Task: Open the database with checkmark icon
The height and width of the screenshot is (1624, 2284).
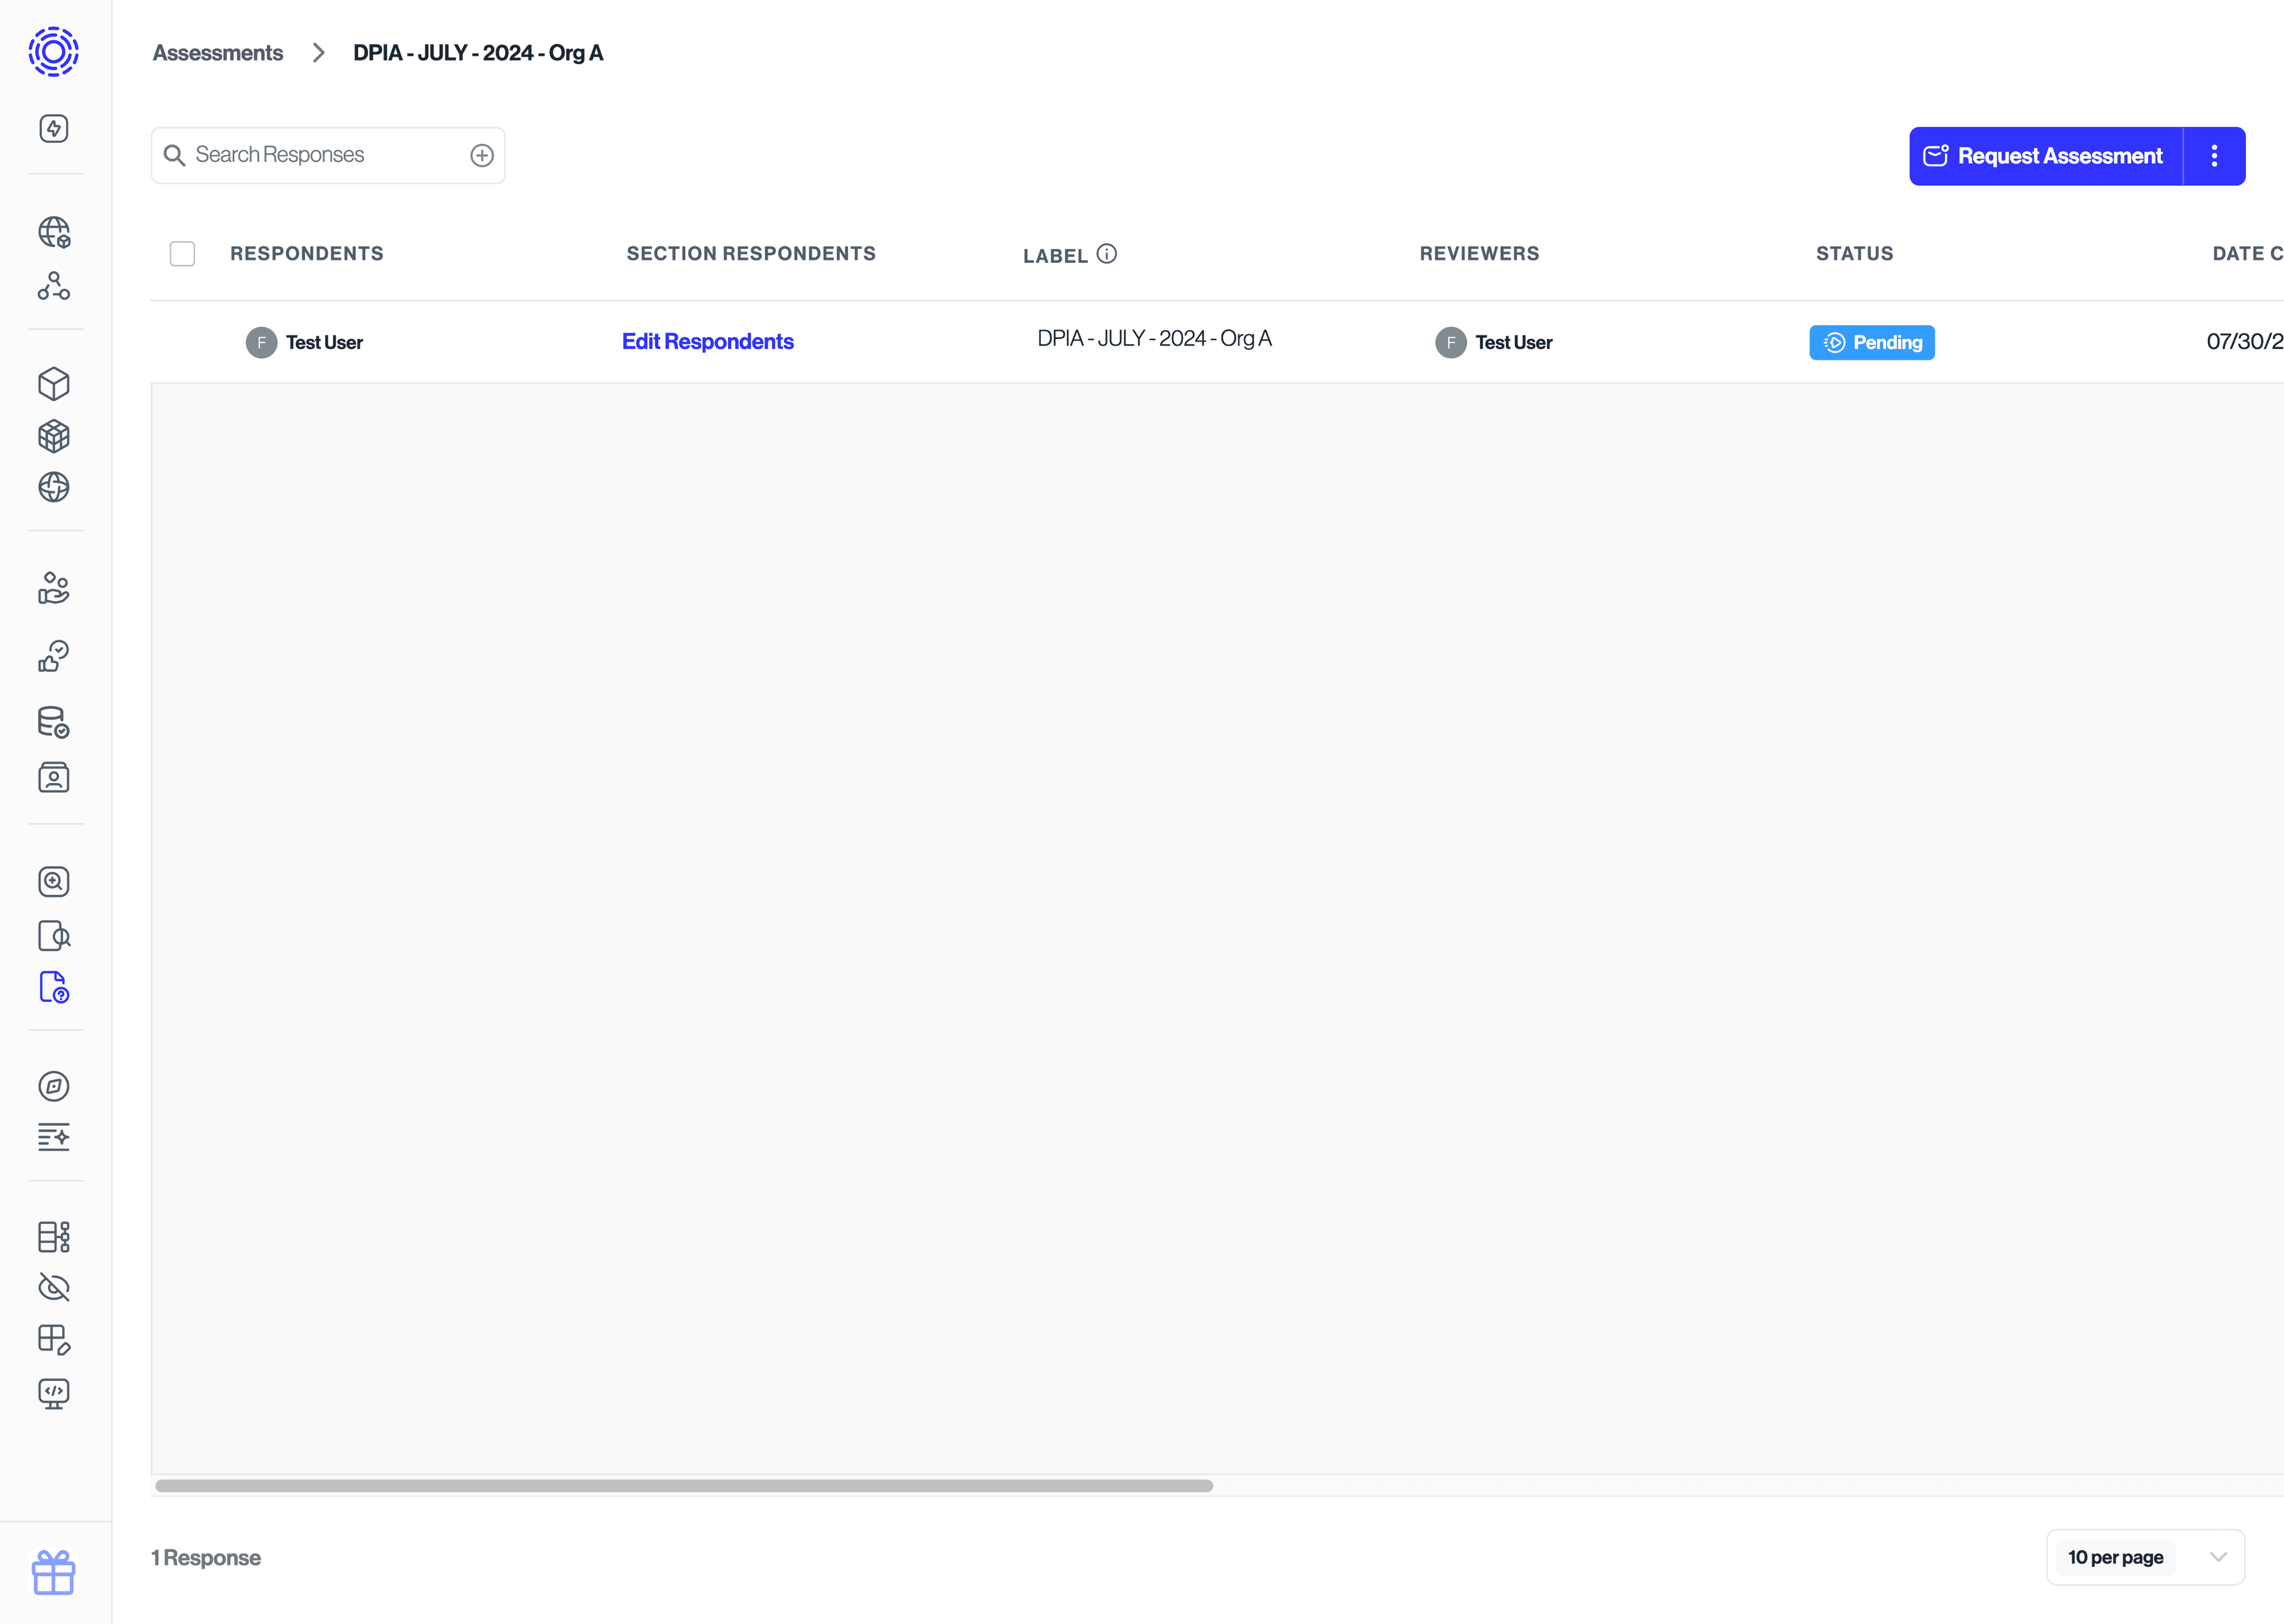Action: click(54, 722)
